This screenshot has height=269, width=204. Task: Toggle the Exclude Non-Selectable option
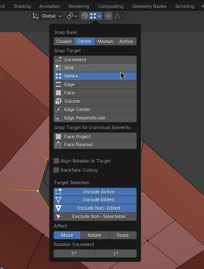(x=95, y=216)
